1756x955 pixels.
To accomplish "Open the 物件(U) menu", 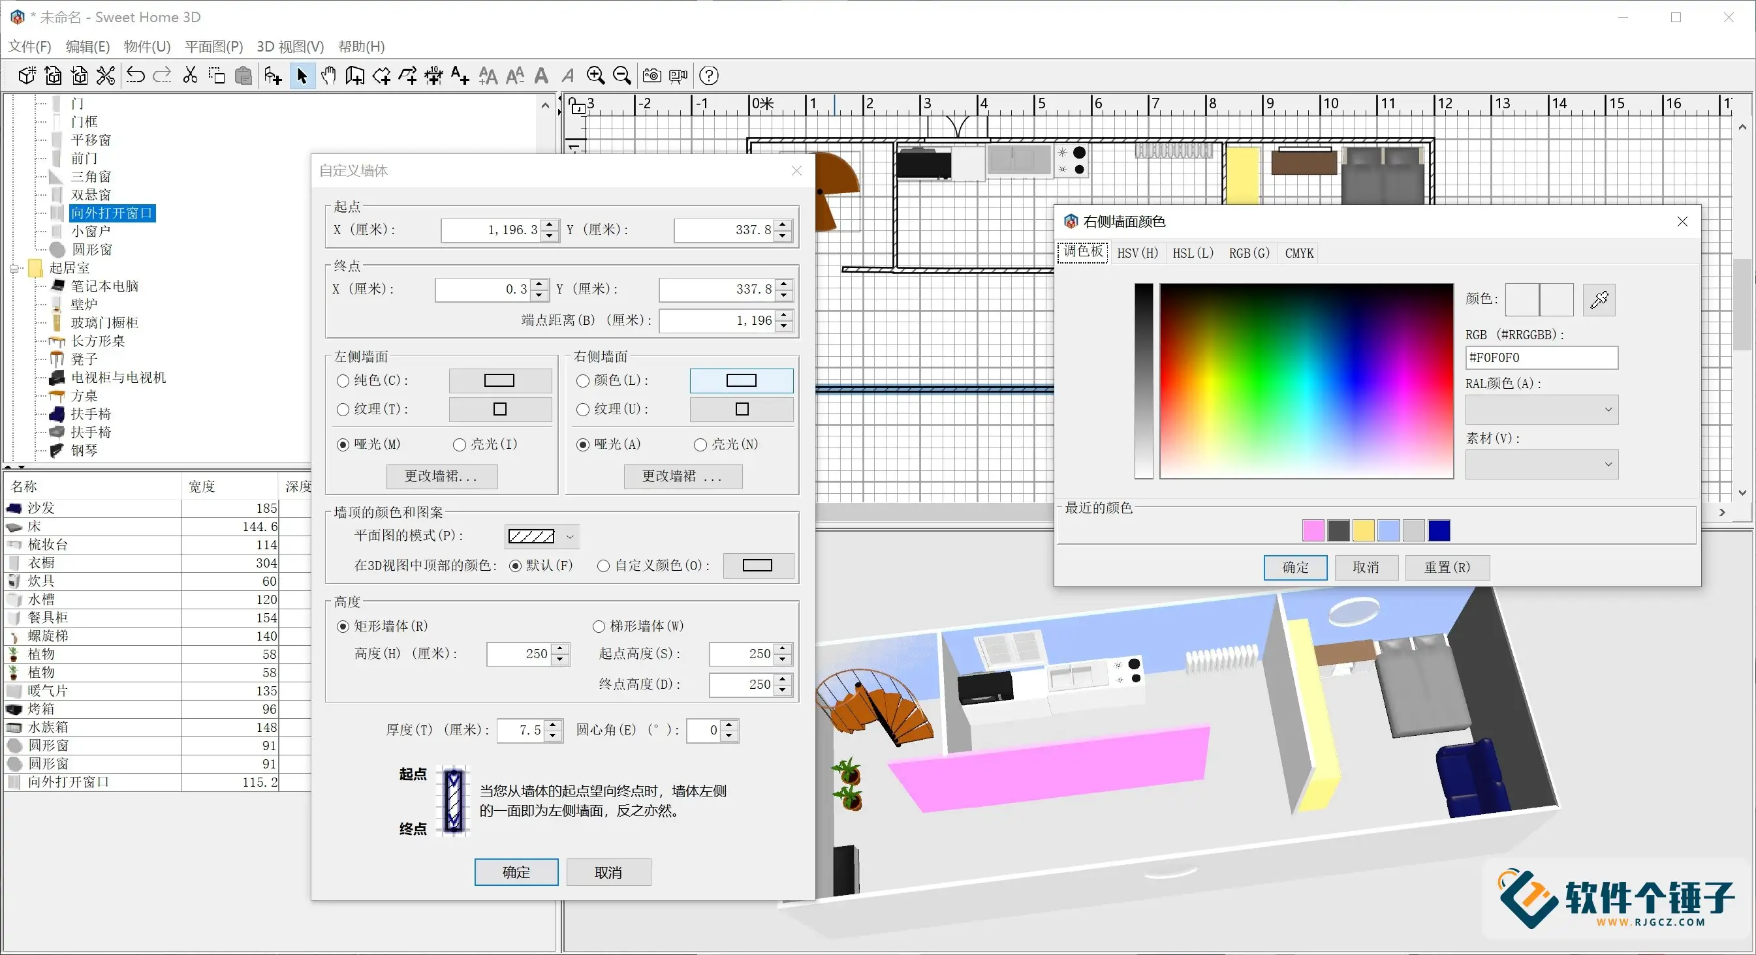I will pos(148,46).
